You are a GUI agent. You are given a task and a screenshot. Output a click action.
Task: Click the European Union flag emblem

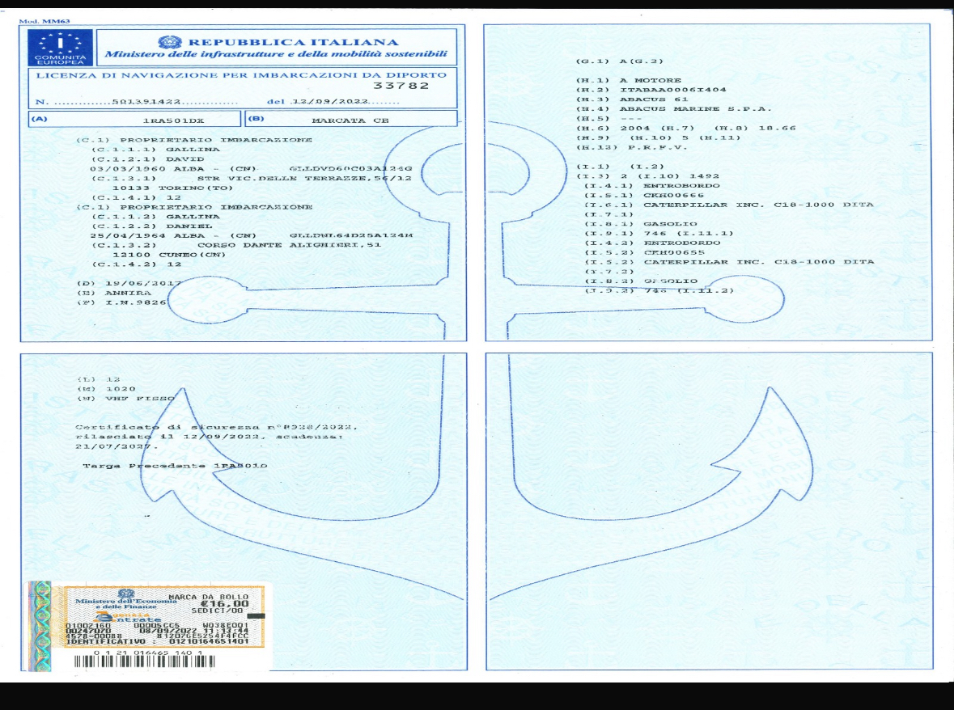[x=60, y=47]
